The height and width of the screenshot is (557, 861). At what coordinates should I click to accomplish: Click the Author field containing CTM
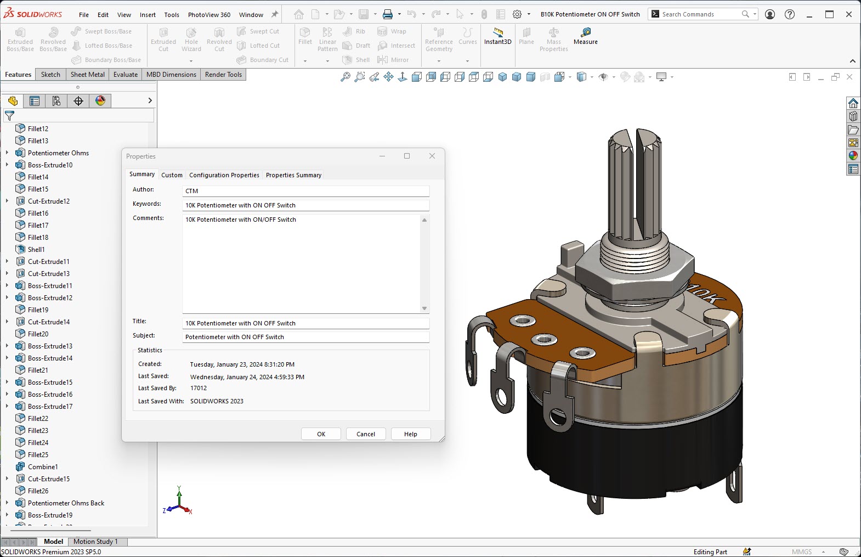305,191
